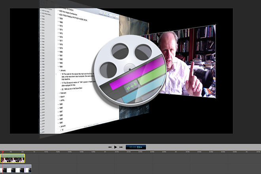261x174 pixels.
Task: Select the screen recording clip on the lower track
Action: 16,169
